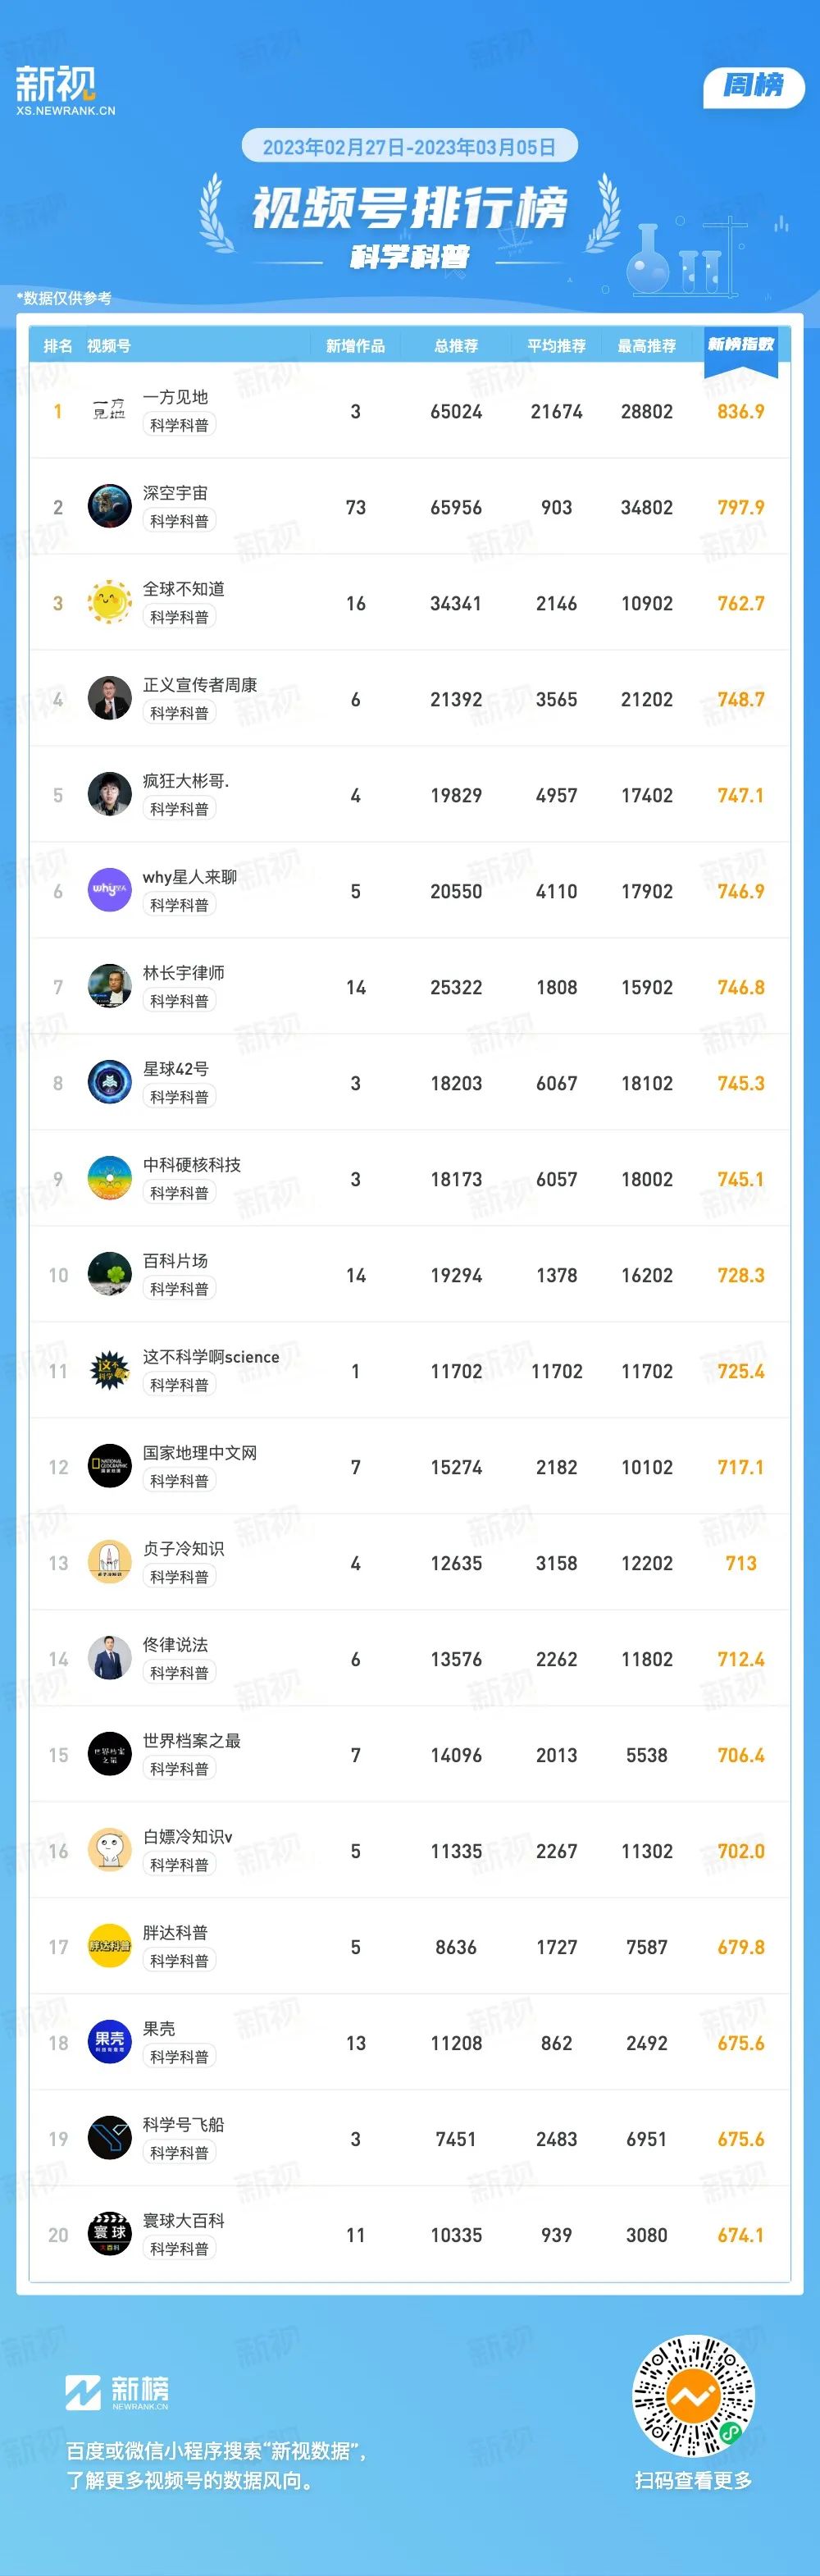The height and width of the screenshot is (2576, 820).
Task: Click the 新榜指数 column header
Action: [x=741, y=345]
